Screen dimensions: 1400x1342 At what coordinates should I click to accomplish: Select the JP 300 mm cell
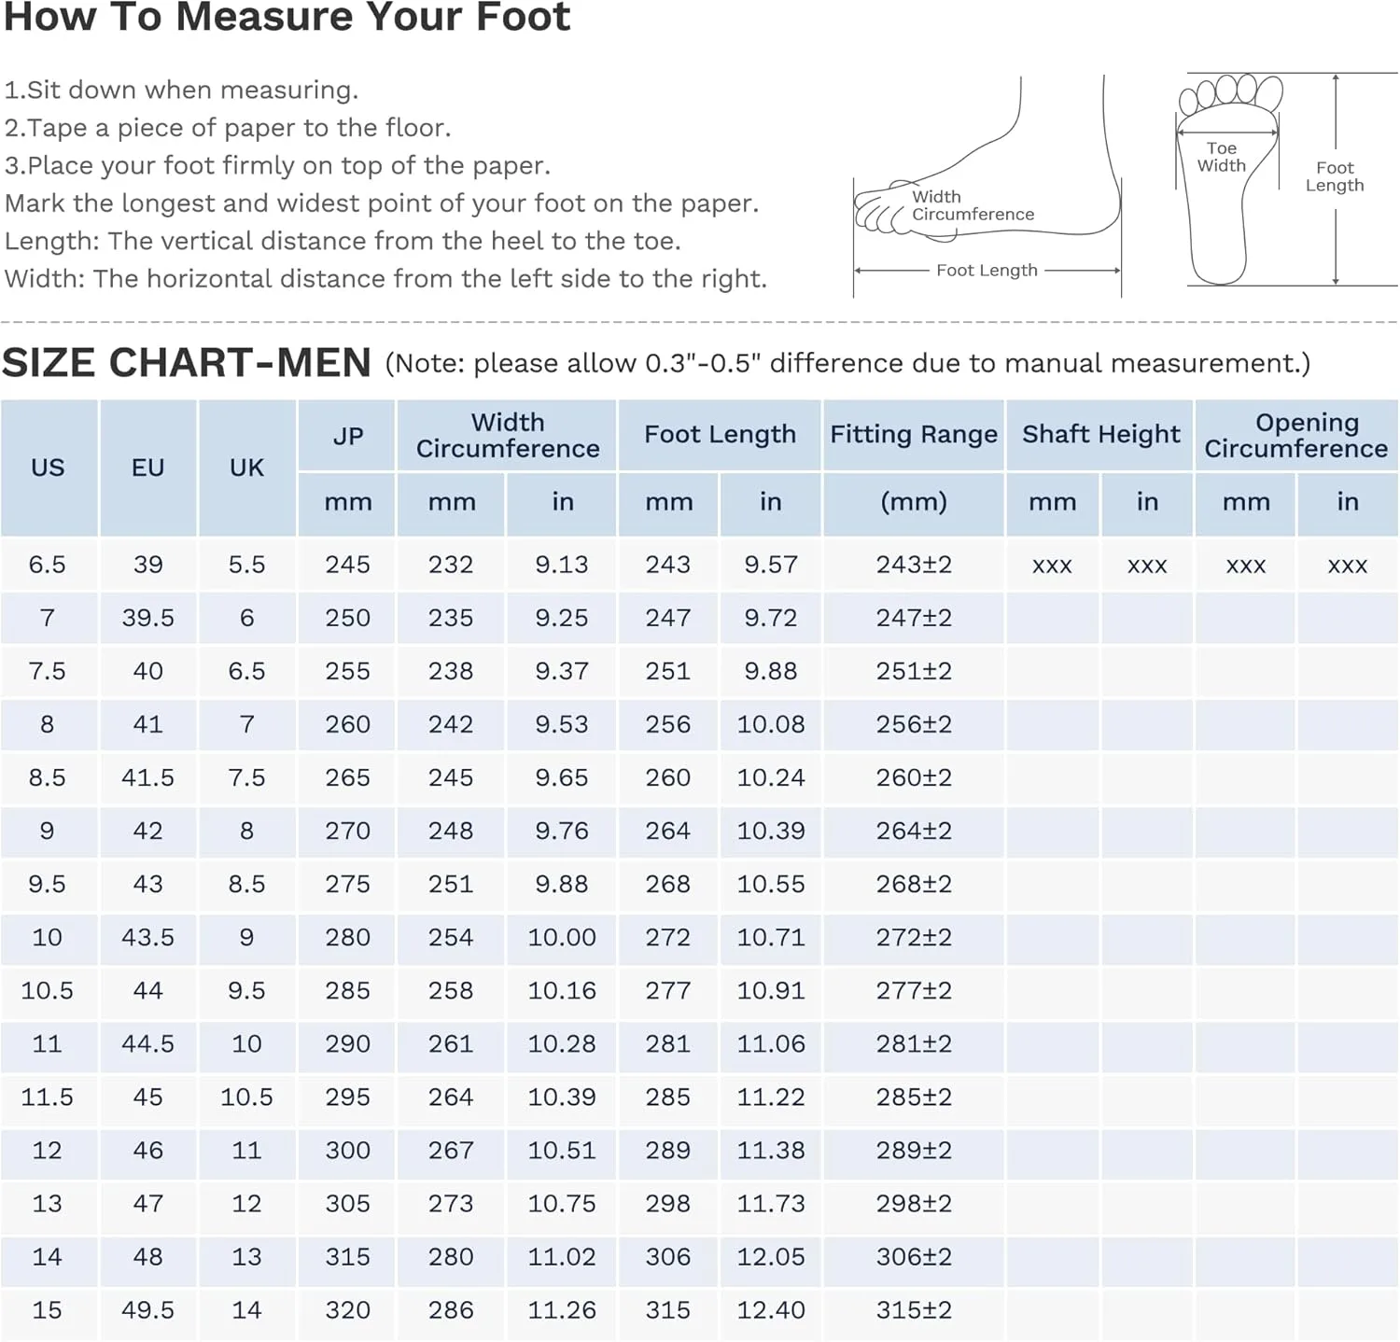(347, 1151)
